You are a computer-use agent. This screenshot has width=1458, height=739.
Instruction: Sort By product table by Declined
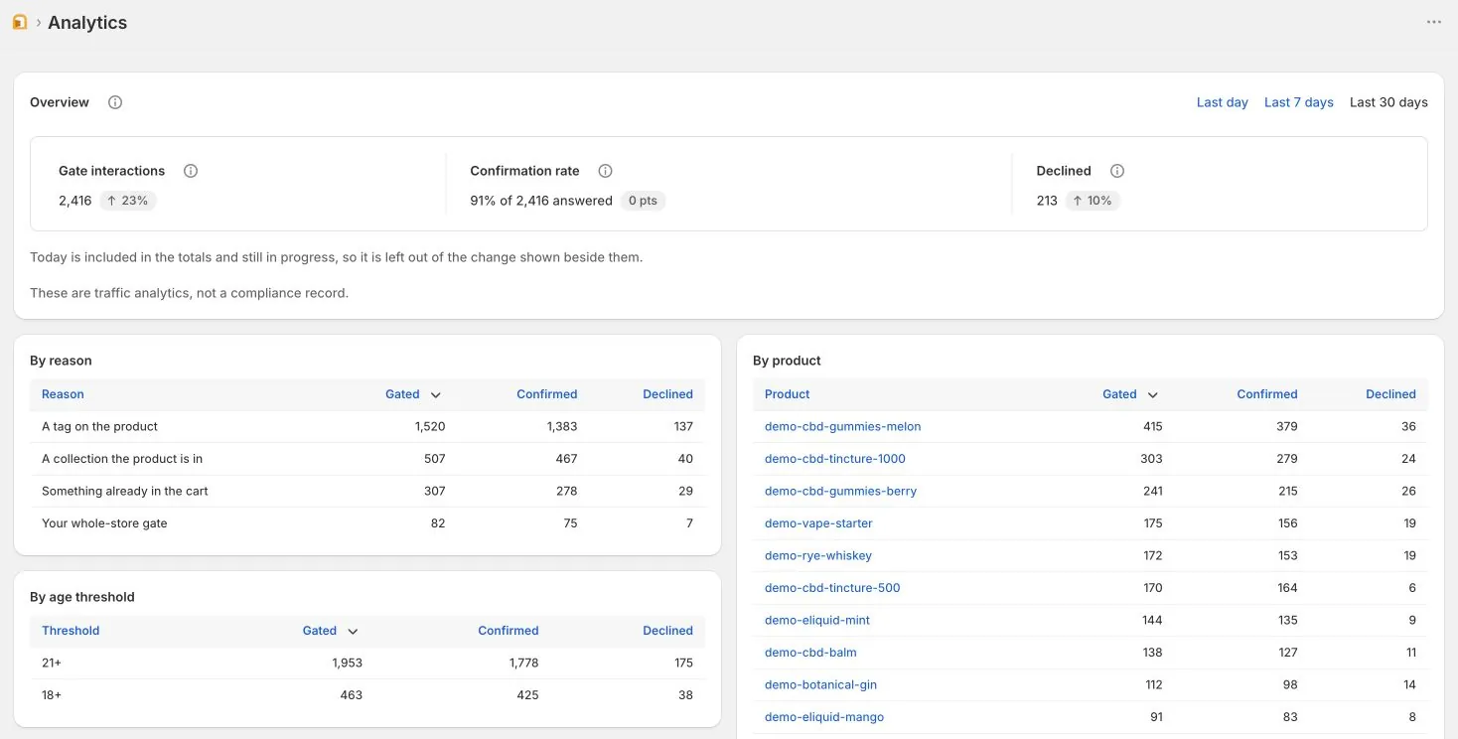[x=1390, y=394]
